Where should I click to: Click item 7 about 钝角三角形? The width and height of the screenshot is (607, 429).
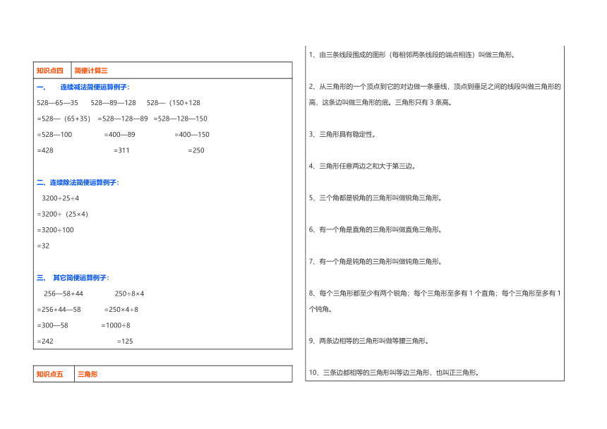(376, 262)
